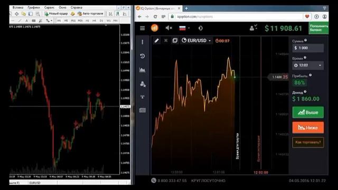The image size is (338, 190).
Task: Open the expiration time dropdown 12:02
Action: [308, 65]
